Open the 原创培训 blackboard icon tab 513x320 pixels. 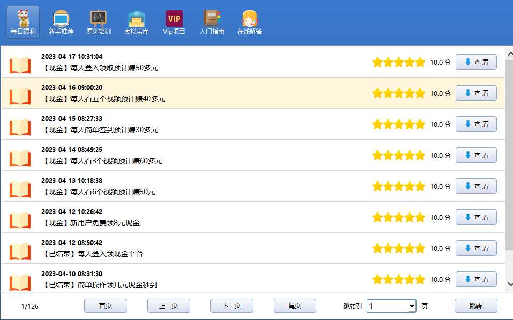98,22
